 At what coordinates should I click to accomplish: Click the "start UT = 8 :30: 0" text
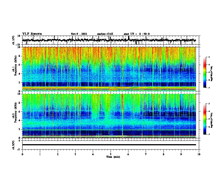point(137,34)
